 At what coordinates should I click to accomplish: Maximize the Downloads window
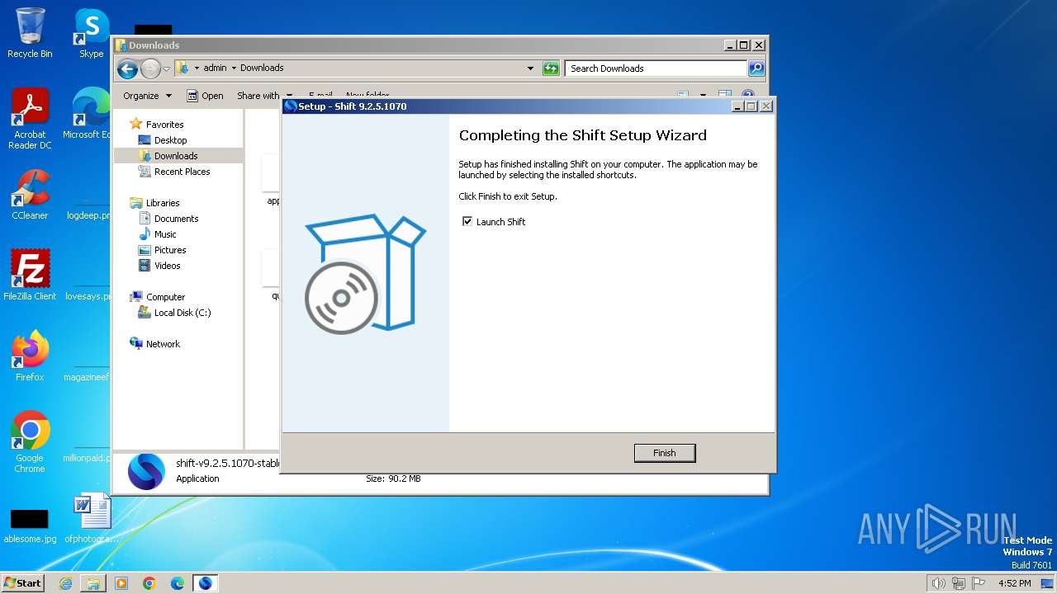pos(743,45)
